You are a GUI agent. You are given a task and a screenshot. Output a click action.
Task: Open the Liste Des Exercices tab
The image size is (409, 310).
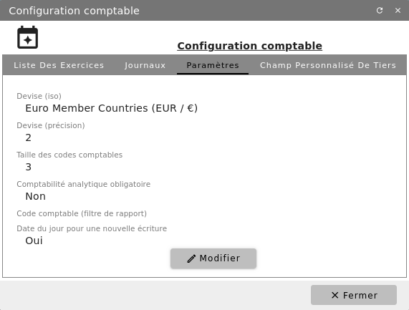(59, 65)
